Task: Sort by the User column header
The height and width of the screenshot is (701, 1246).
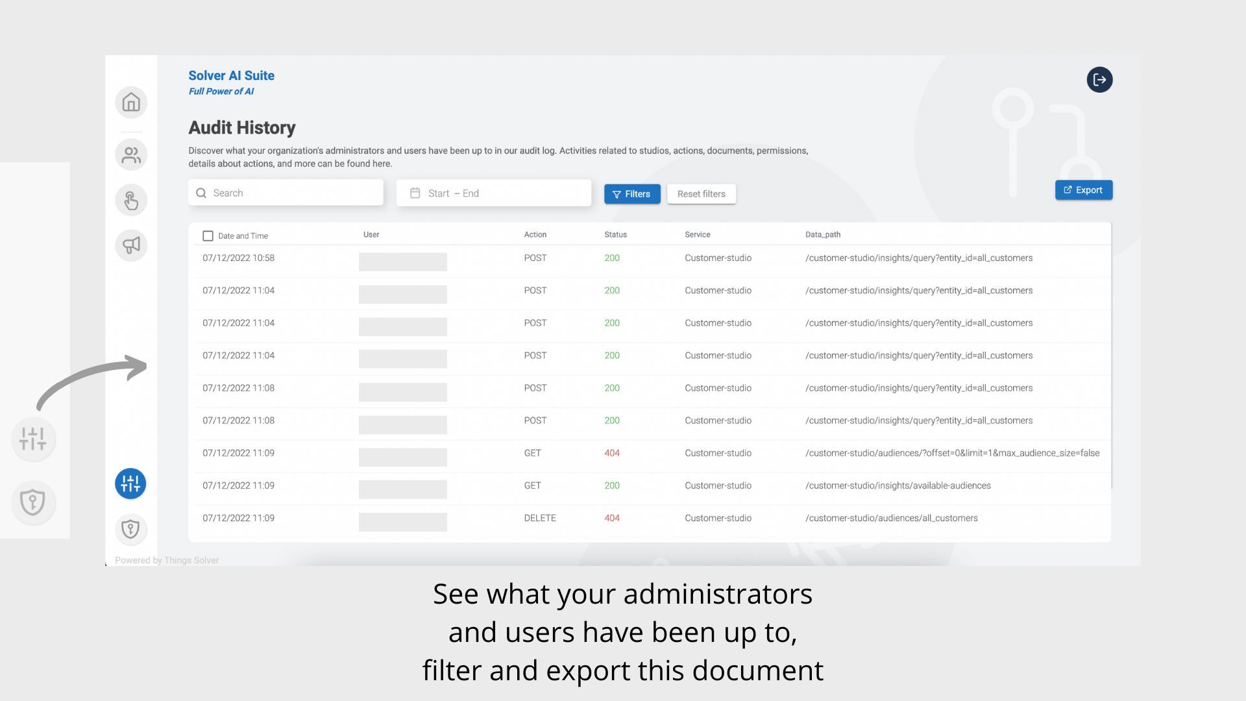Action: tap(371, 234)
